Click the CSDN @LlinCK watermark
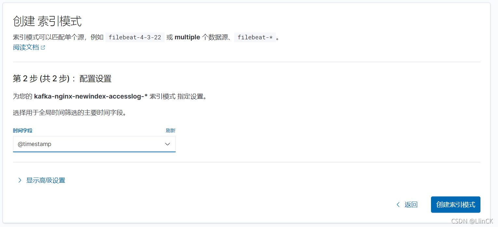This screenshot has height=227, width=498. pyautogui.click(x=472, y=221)
